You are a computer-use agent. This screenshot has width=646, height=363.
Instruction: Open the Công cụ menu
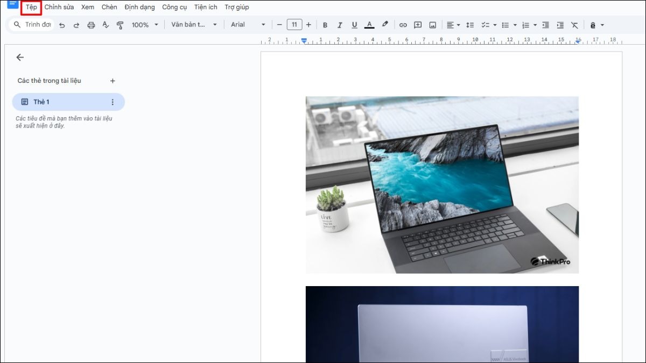[174, 8]
